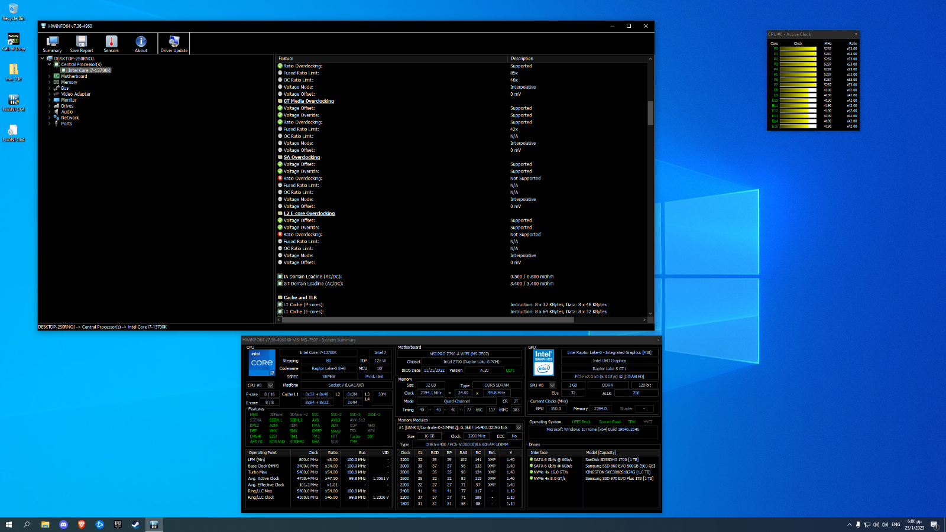Image resolution: width=946 pixels, height=532 pixels.
Task: Collapse the Central Processor(s) node
Action: (x=50, y=64)
